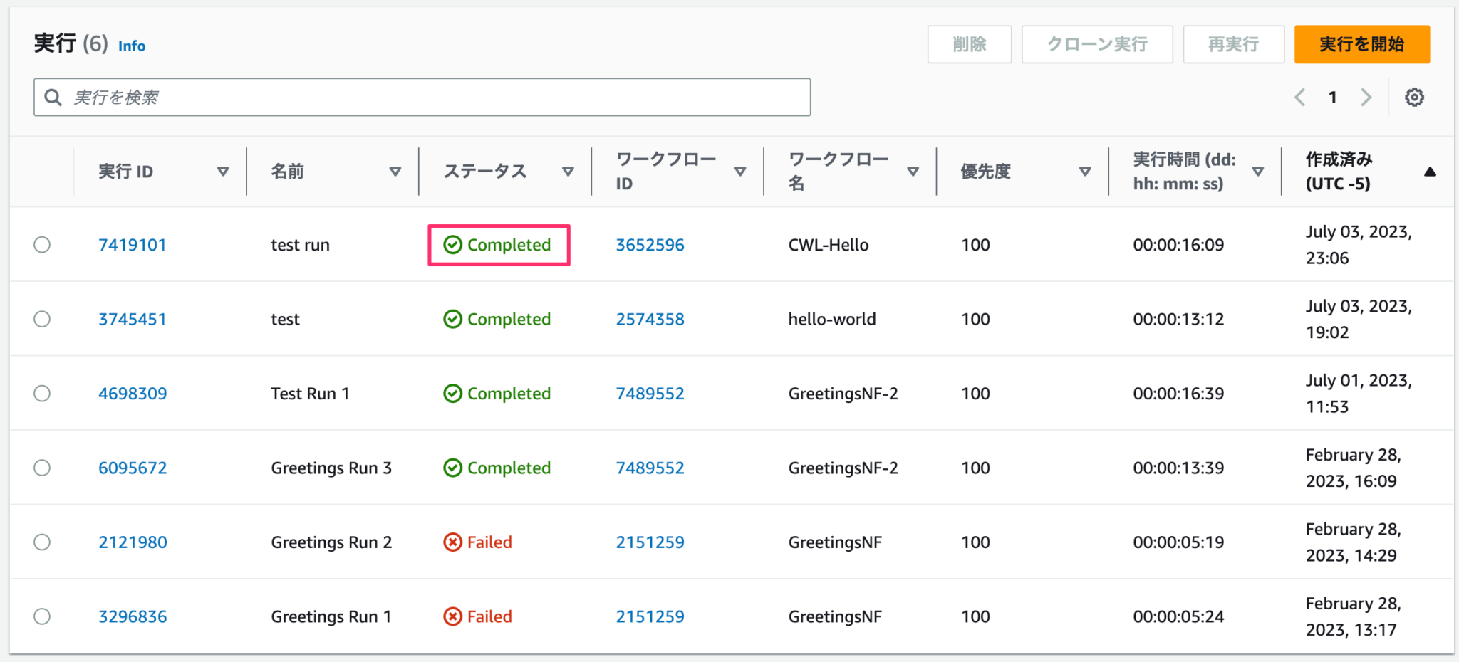This screenshot has height=662, width=1459.
Task: Click the search magnifier icon
Action: pos(53,97)
